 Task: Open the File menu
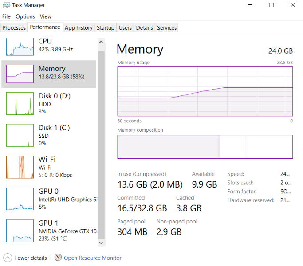(6, 16)
